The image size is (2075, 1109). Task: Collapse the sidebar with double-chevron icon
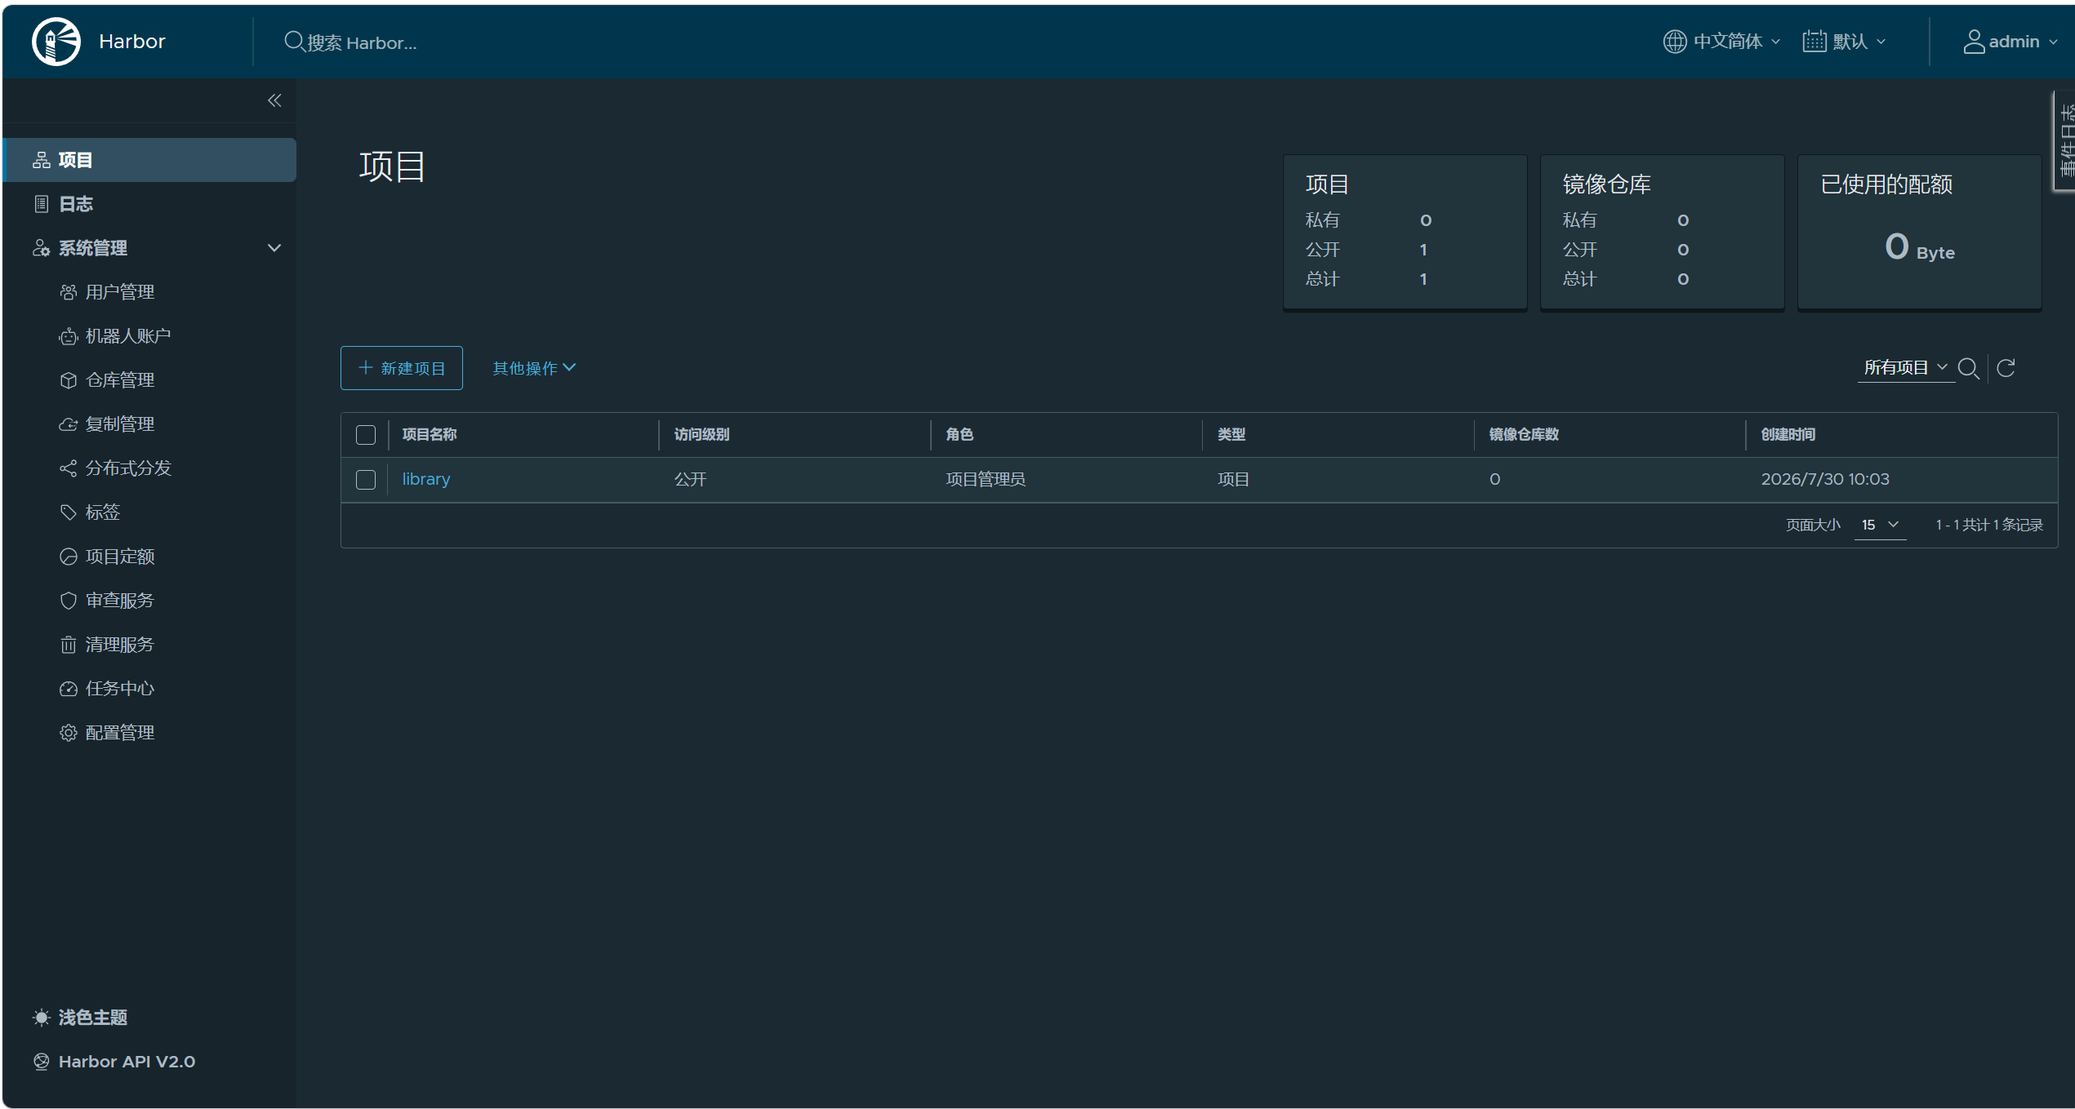274,100
